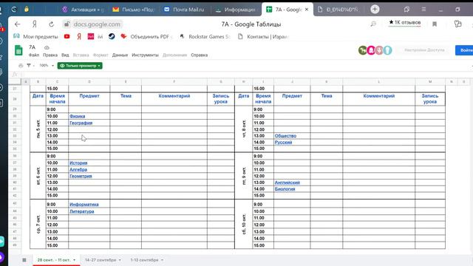
Task: Click the magnifier icon in the address bar
Action: [373, 24]
